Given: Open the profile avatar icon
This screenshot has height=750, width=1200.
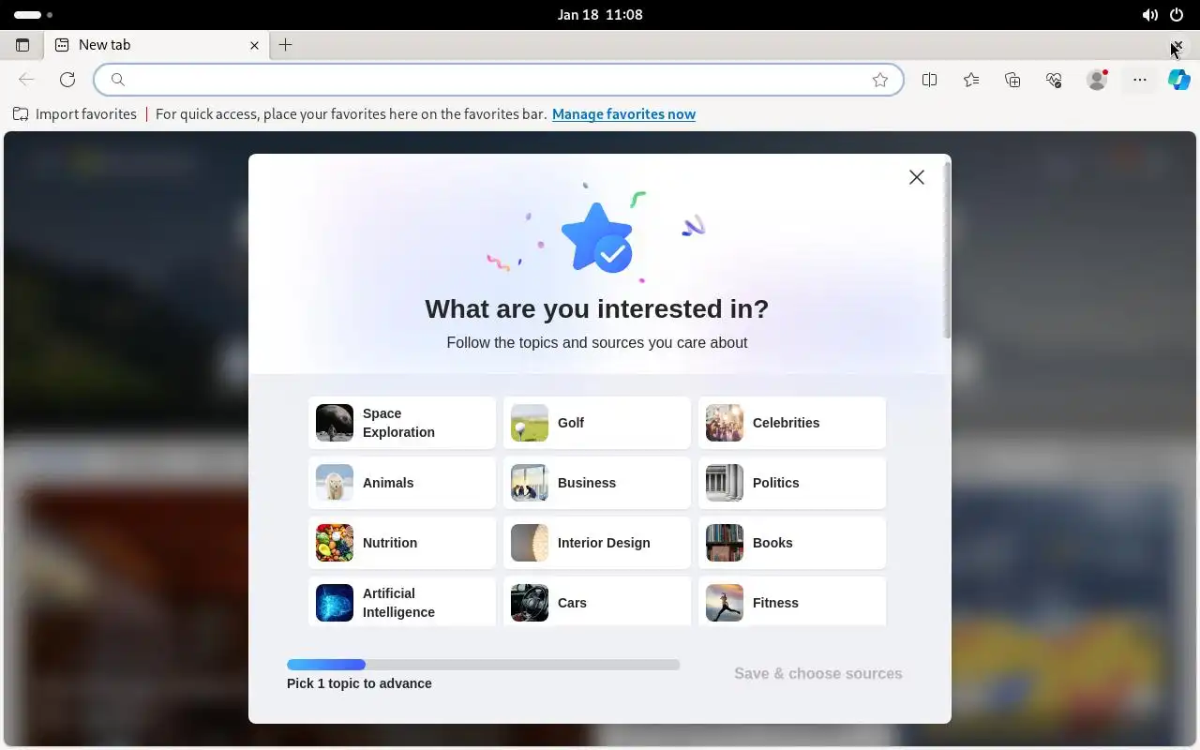Looking at the screenshot, I should 1097,80.
